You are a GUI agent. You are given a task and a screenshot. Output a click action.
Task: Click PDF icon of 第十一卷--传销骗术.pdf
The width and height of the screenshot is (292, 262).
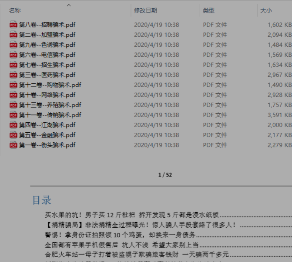[x=13, y=115]
